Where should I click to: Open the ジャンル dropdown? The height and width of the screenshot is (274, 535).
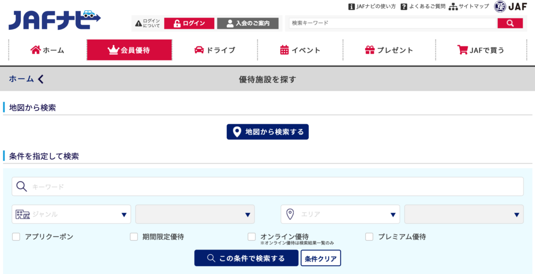pos(71,215)
